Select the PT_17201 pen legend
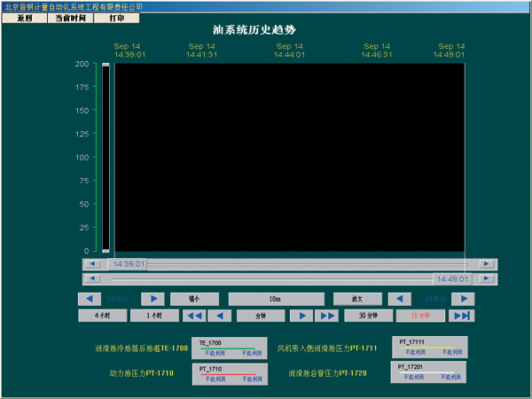Image resolution: width=532 pixels, height=399 pixels. (428, 372)
